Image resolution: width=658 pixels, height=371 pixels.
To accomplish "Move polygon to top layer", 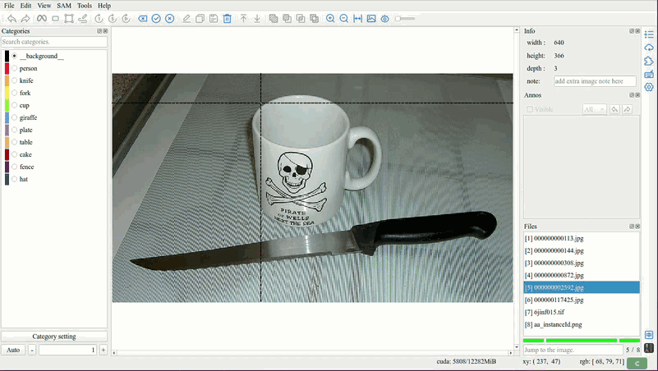I will point(243,18).
